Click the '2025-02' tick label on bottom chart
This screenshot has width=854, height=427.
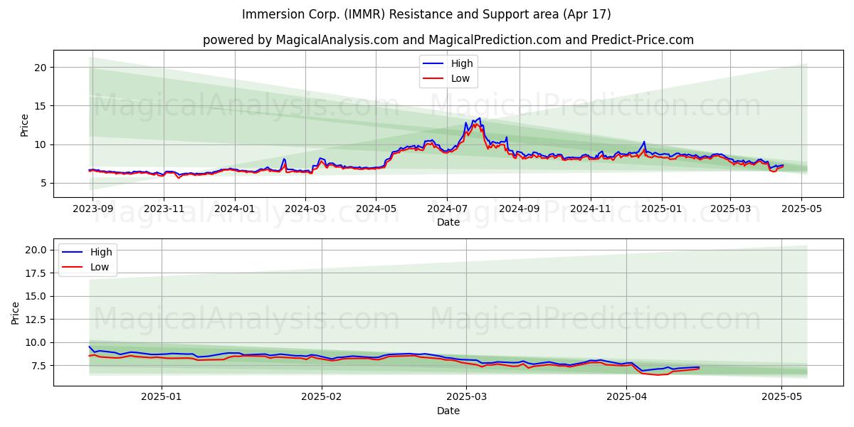click(x=322, y=397)
